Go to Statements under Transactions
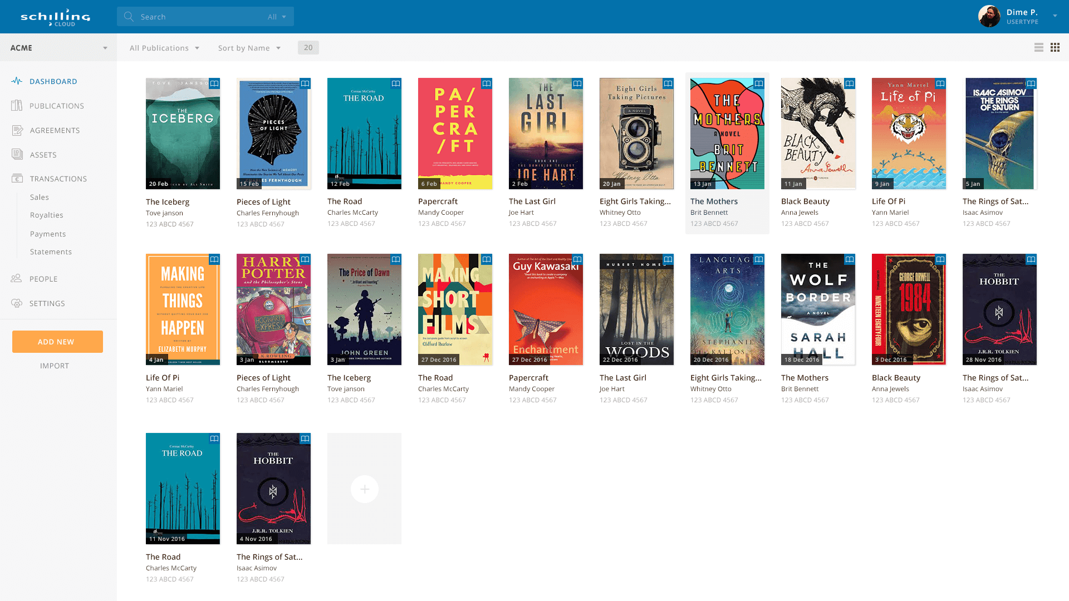The height and width of the screenshot is (601, 1069). [x=51, y=252]
